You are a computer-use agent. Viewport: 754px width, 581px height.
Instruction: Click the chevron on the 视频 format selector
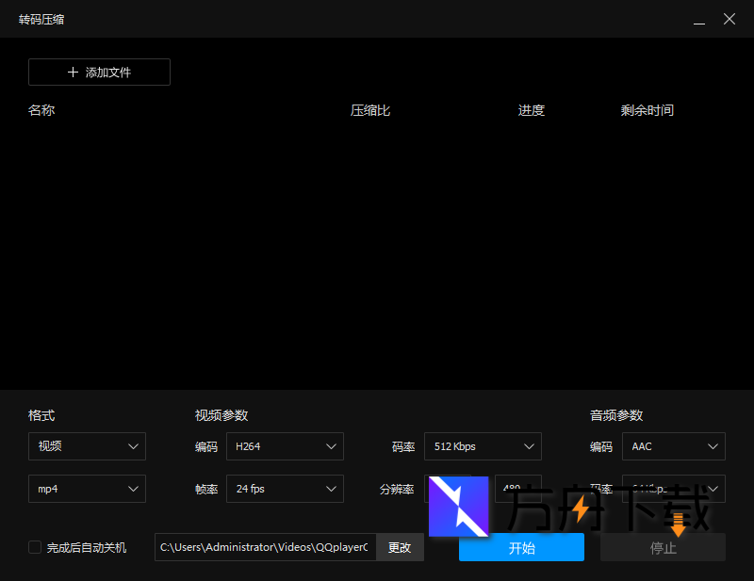(134, 446)
